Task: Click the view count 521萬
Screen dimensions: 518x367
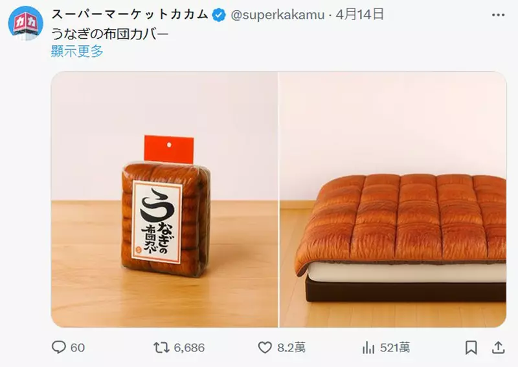Action: tap(395, 348)
